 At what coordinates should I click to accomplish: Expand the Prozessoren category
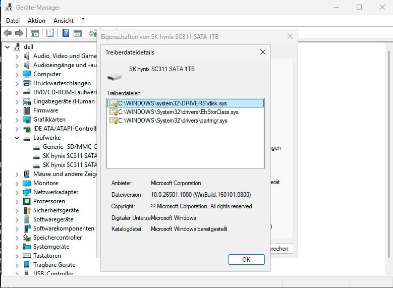pos(17,202)
